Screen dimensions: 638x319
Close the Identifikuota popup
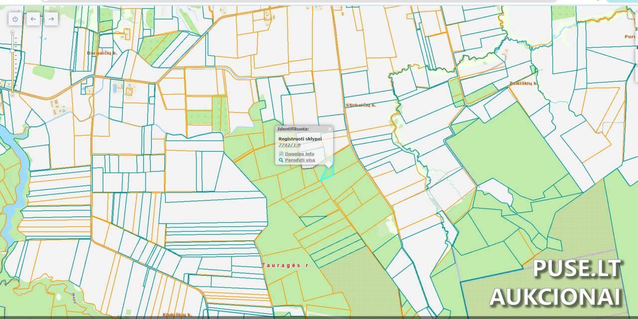(330, 129)
